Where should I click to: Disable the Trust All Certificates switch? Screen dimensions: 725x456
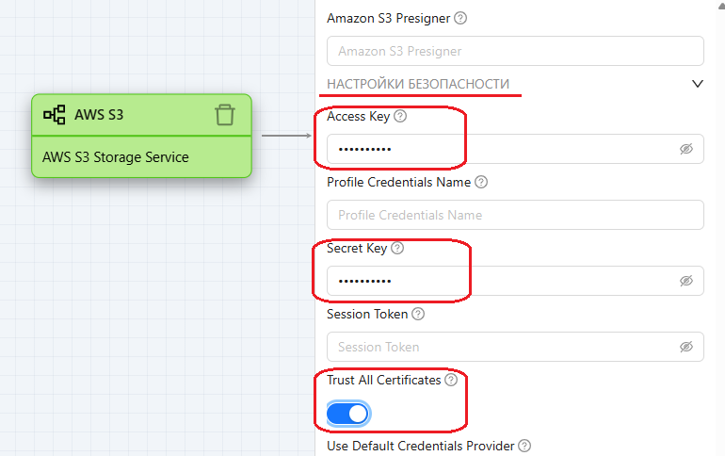(x=348, y=413)
